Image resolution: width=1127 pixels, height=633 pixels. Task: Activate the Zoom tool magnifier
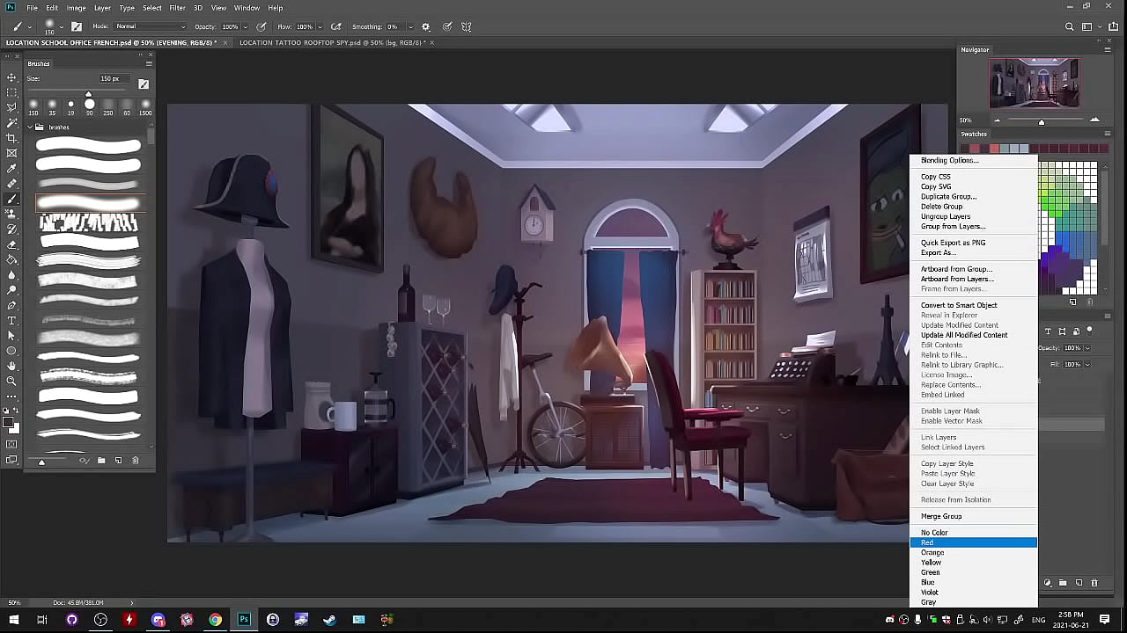tap(11, 381)
